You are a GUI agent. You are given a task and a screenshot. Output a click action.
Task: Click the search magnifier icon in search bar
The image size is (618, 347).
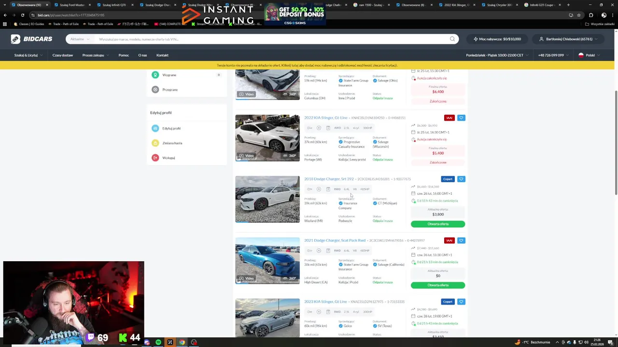pyautogui.click(x=452, y=39)
